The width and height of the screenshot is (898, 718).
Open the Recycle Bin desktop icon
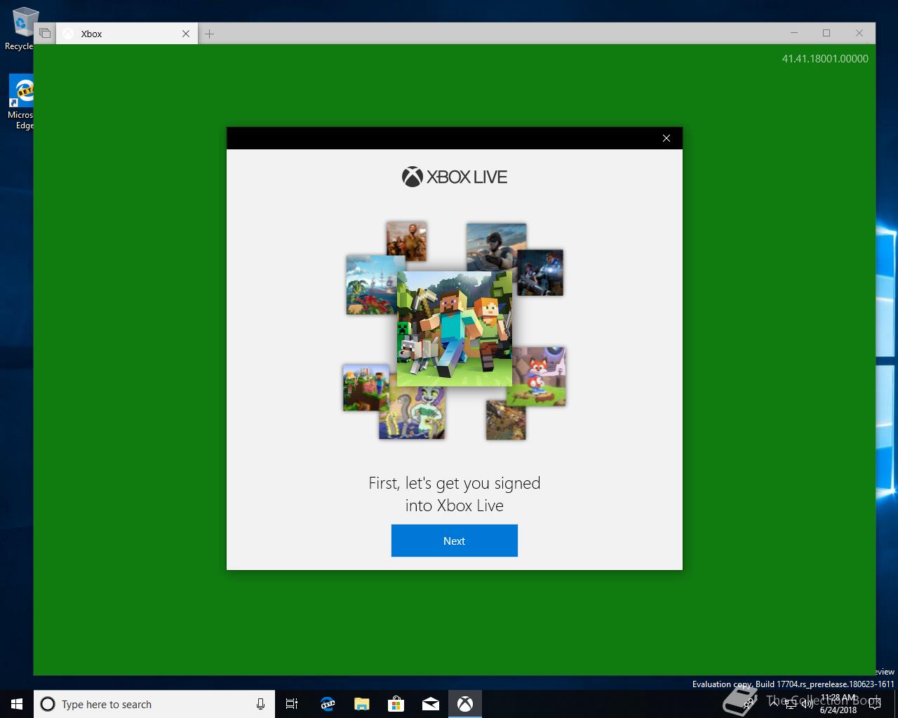[20, 29]
